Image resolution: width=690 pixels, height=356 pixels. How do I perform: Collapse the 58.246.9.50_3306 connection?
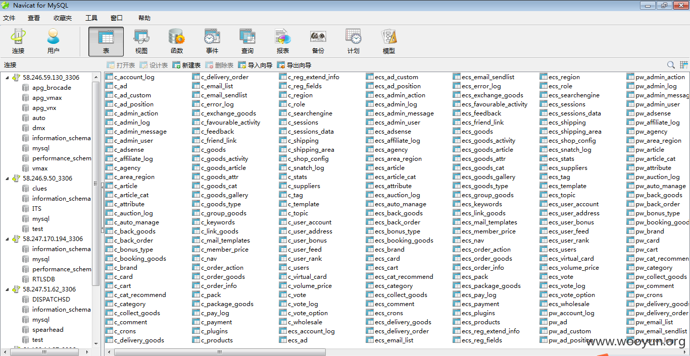click(x=7, y=179)
